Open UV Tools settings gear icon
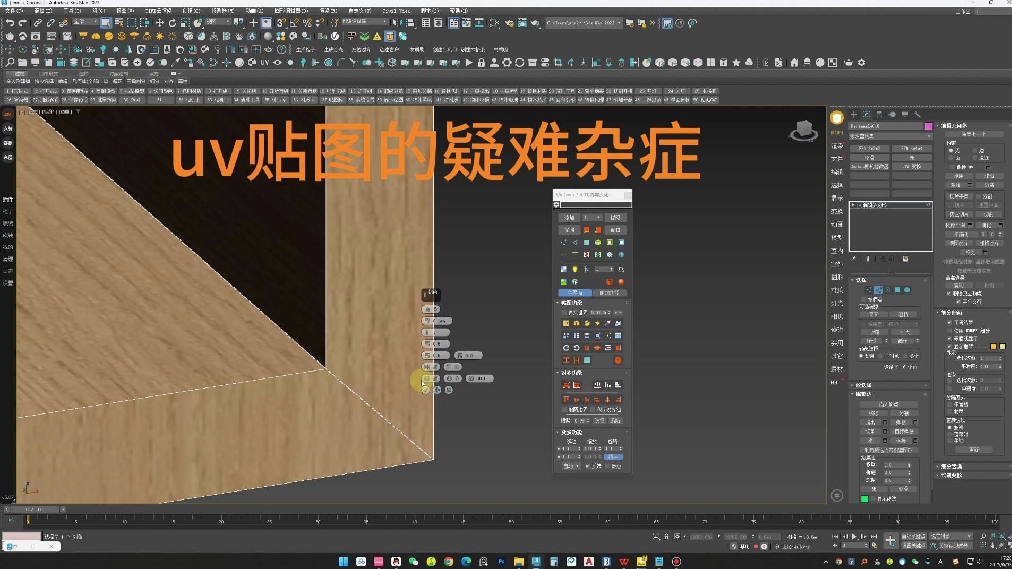 coord(556,204)
